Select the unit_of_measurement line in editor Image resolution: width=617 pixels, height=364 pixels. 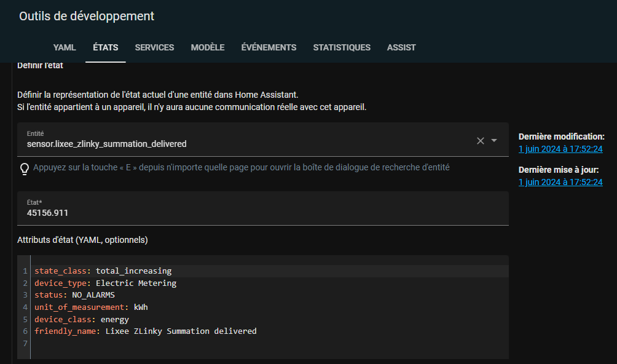pyautogui.click(x=269, y=307)
